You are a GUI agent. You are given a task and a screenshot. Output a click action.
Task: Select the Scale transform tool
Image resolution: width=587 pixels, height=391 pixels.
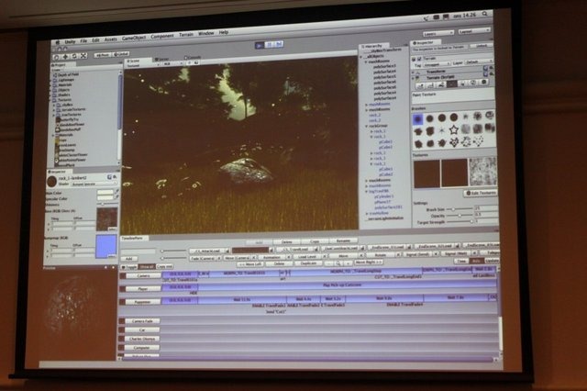point(83,56)
